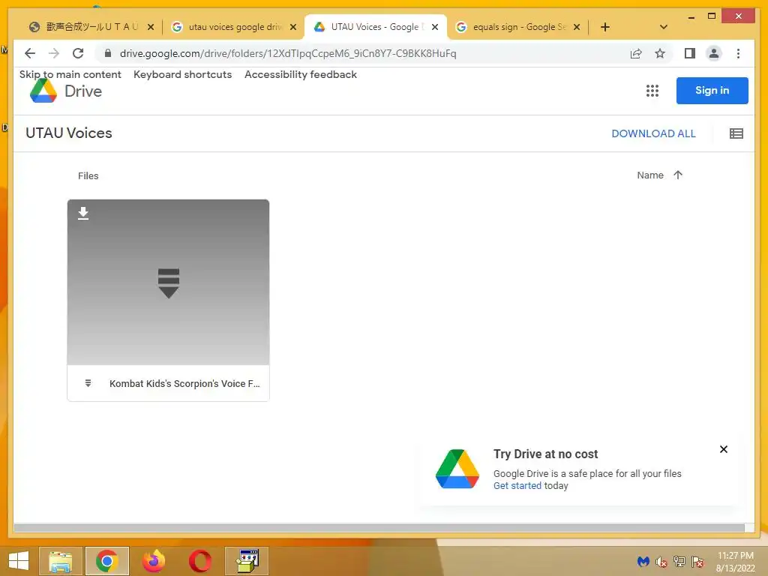This screenshot has width=768, height=576.
Task: Reverse sort direction with the arrow
Action: (x=678, y=175)
